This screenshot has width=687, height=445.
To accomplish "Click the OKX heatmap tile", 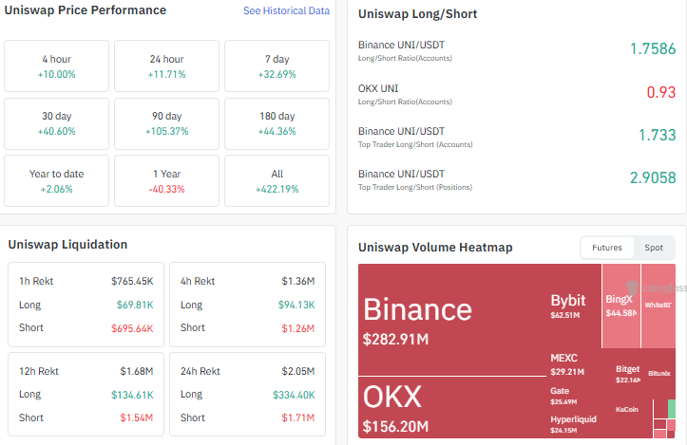I will (x=451, y=407).
